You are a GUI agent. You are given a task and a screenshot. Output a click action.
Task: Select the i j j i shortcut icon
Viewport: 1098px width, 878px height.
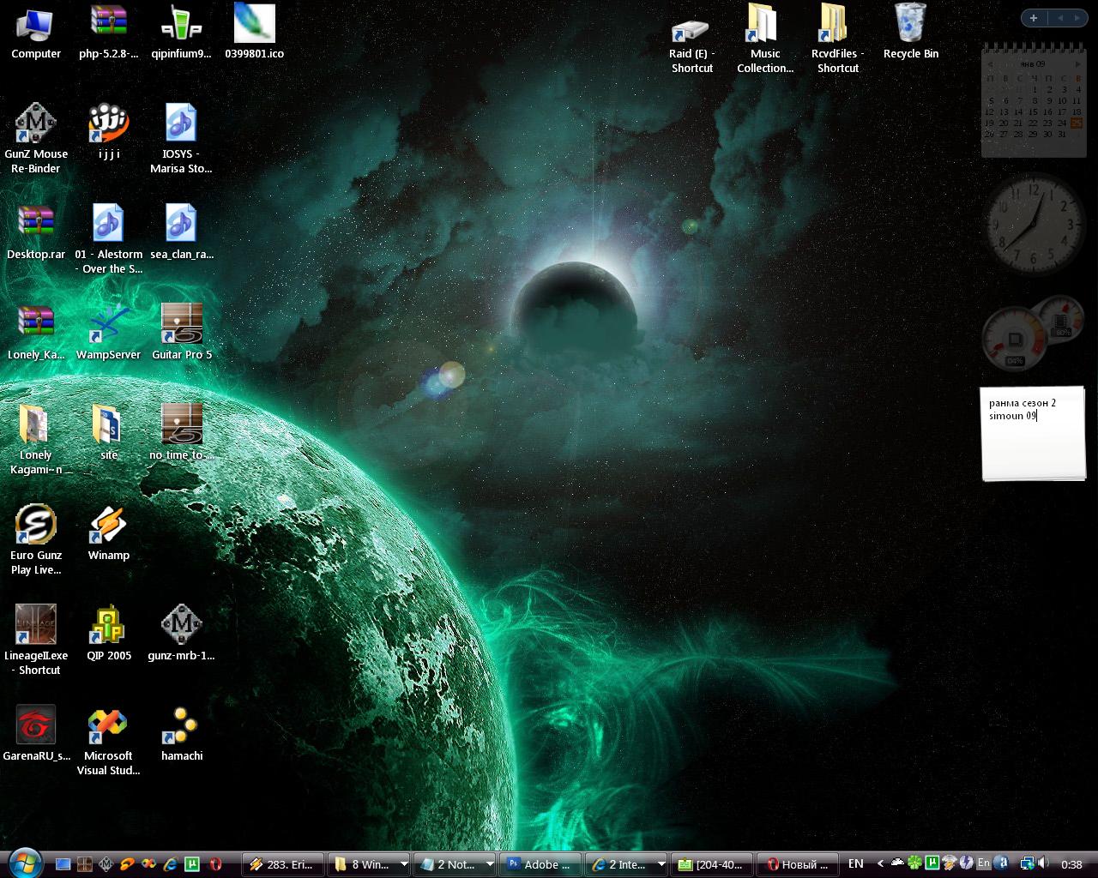109,132
